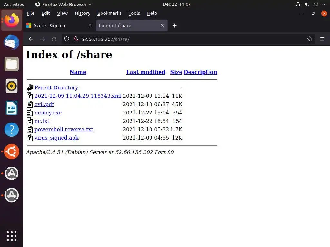Open the last Software Updater icon in dock
330x247 pixels.
coord(12,195)
